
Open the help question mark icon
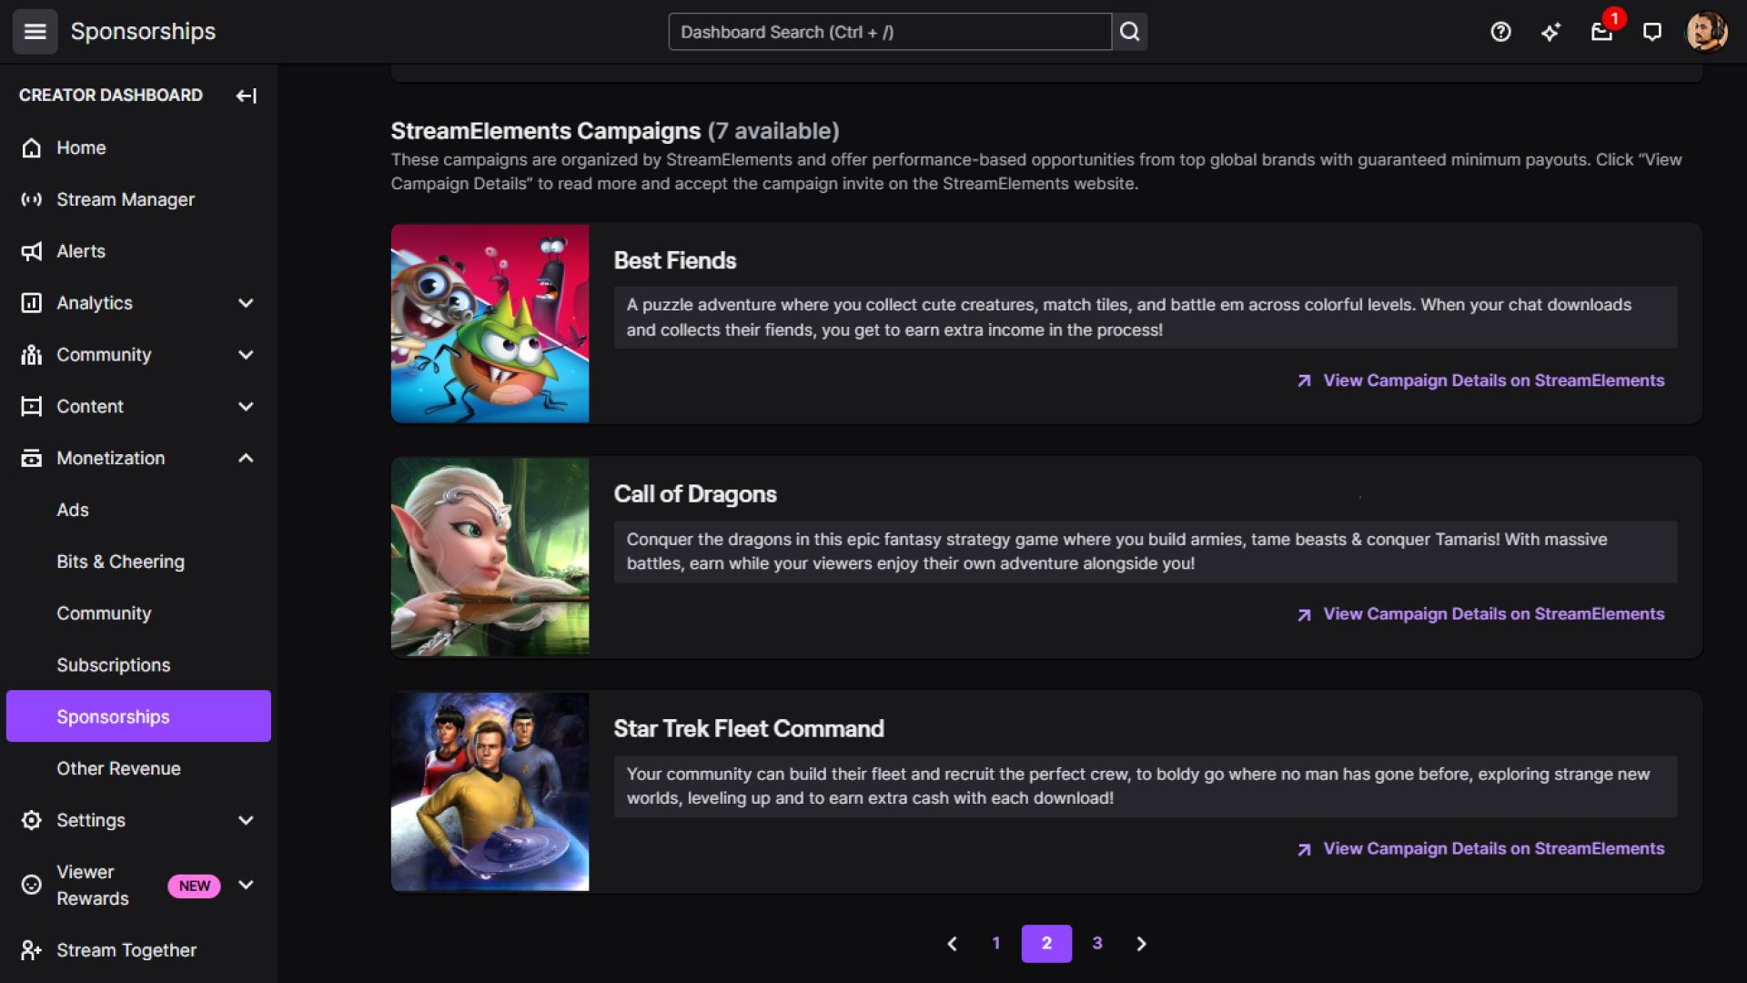tap(1500, 32)
